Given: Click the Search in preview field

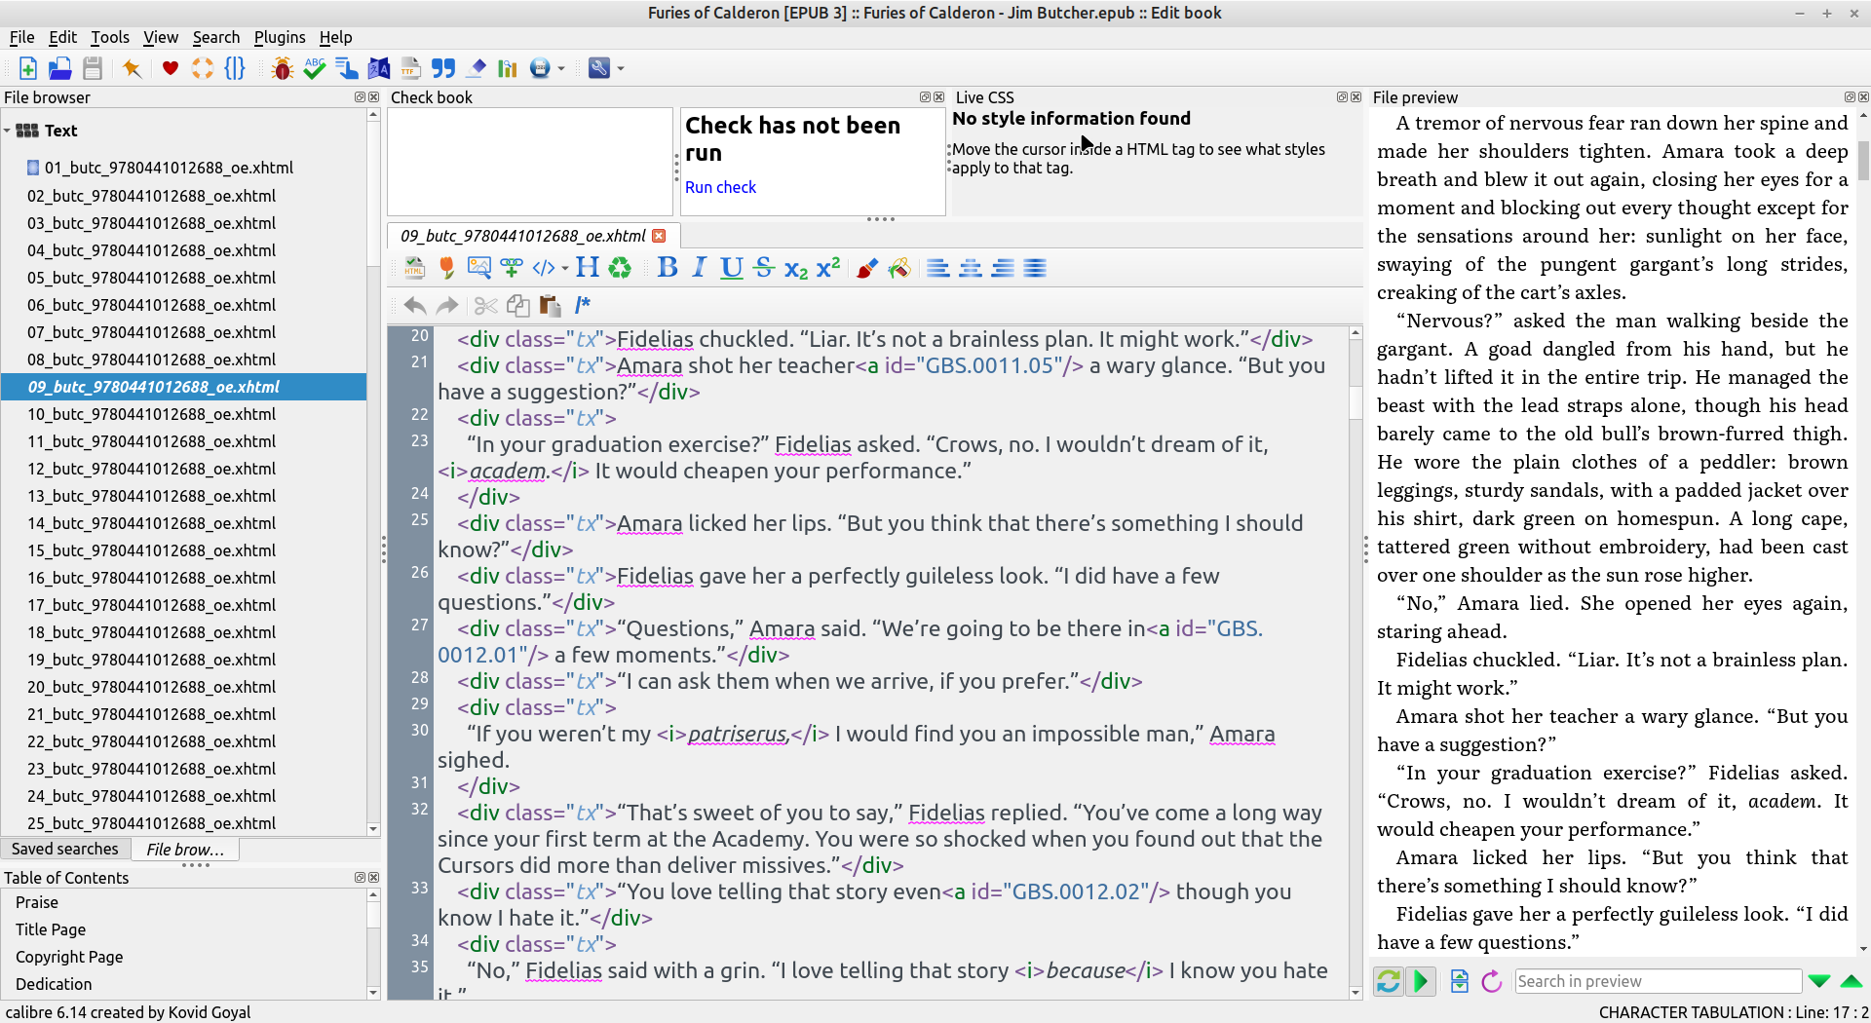Looking at the screenshot, I should [1657, 981].
